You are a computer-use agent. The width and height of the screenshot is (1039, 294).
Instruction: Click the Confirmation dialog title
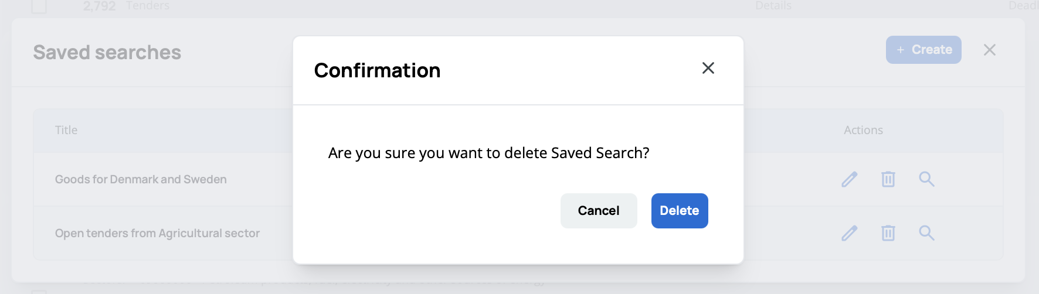coord(377,71)
